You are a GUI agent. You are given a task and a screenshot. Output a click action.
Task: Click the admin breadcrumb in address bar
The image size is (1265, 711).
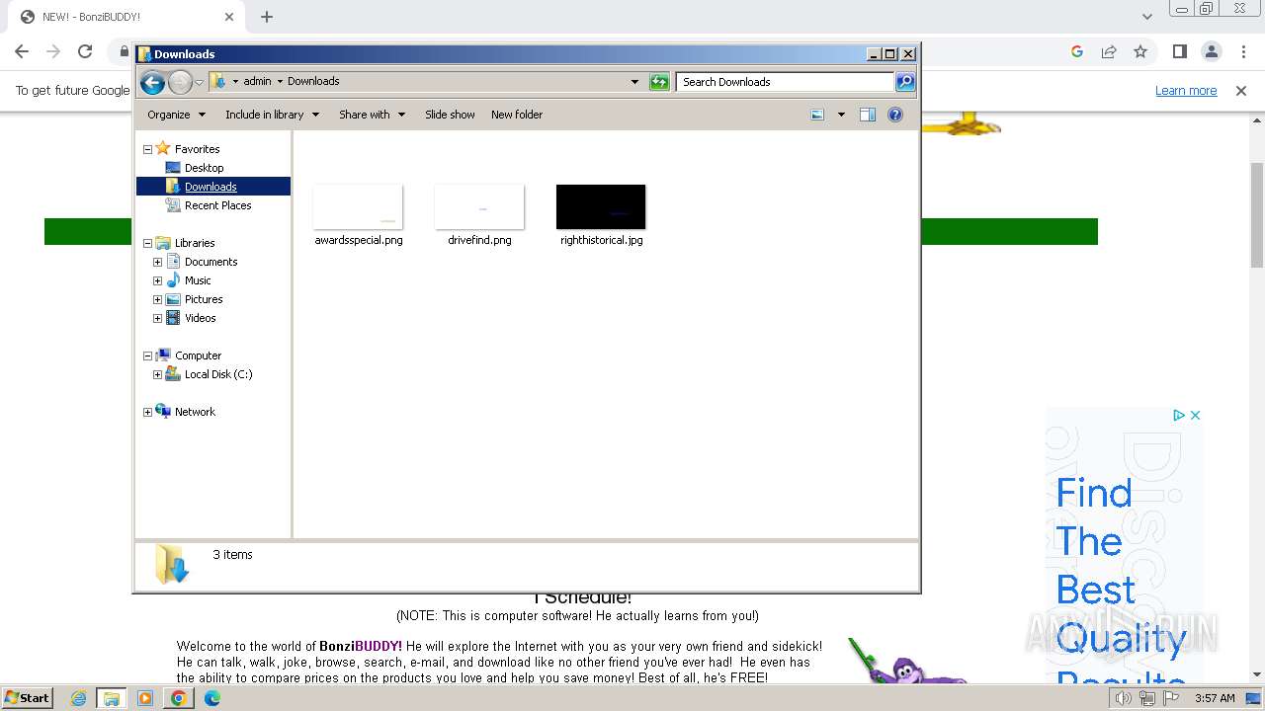coord(257,82)
